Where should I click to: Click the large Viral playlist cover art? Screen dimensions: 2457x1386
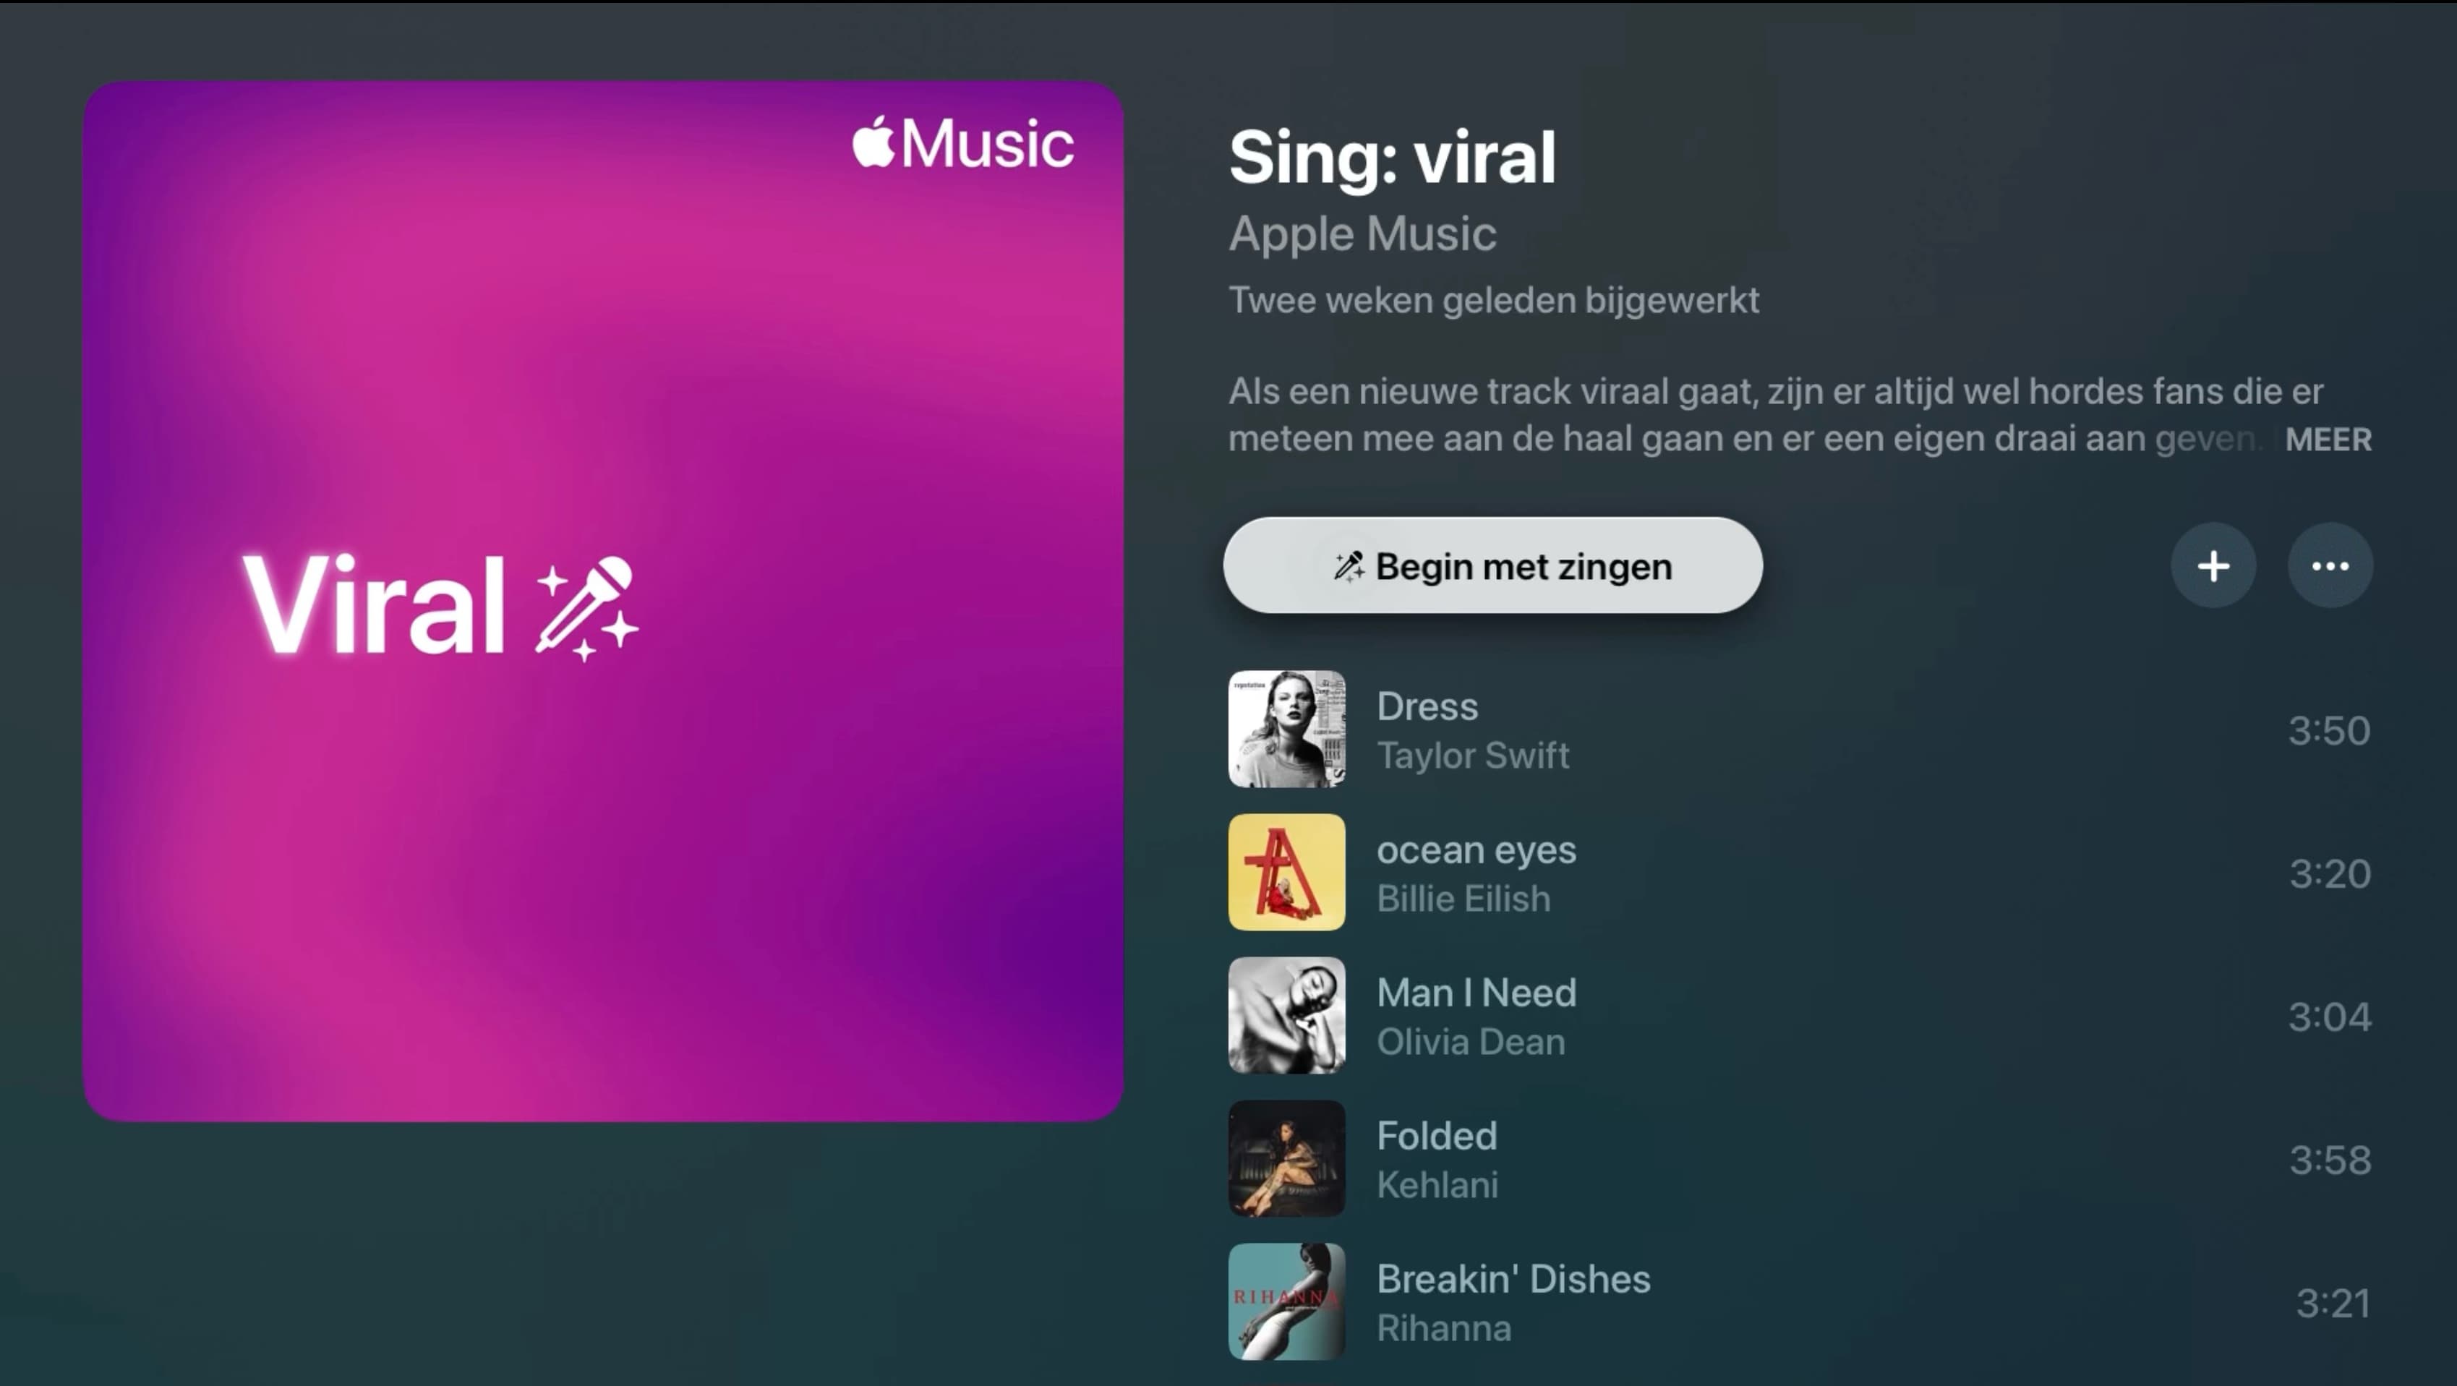(x=603, y=601)
